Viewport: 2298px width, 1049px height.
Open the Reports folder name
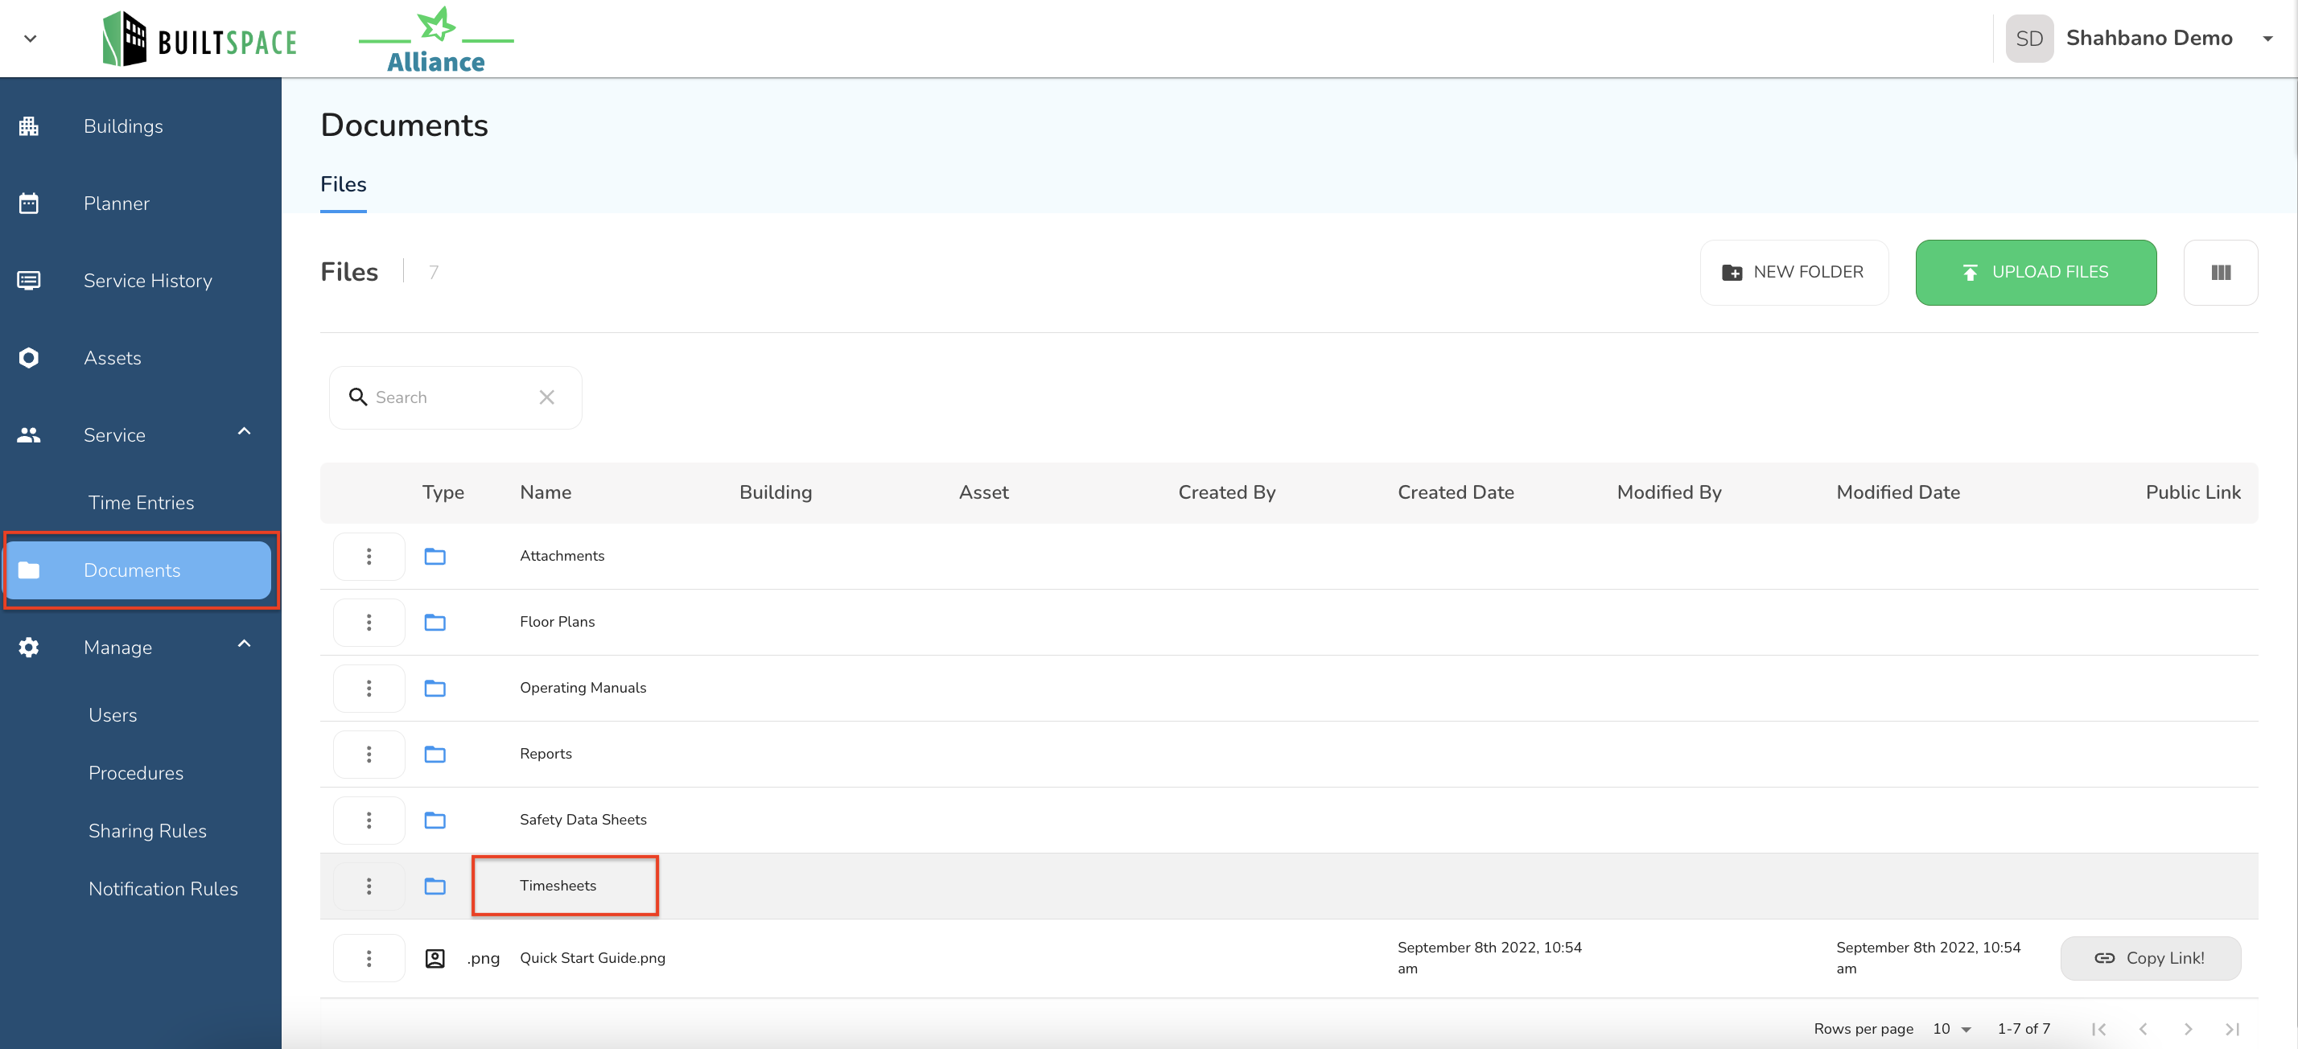coord(546,754)
